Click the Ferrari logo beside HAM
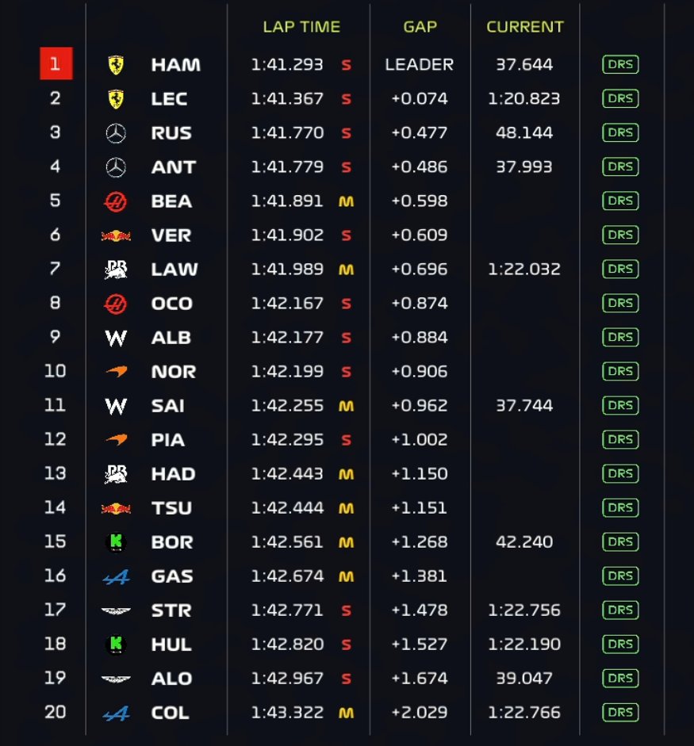This screenshot has height=746, width=694. point(116,65)
